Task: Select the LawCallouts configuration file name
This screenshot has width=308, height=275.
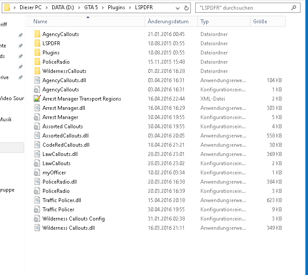Action: (x=56, y=163)
